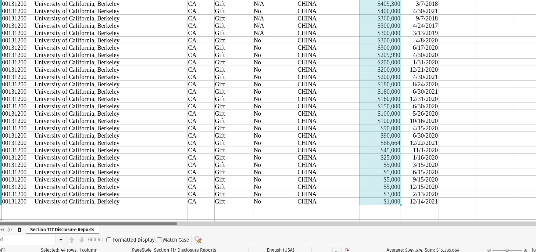Select the N/A cell in the $360,000 row
536x252 pixels.
pyautogui.click(x=275, y=18)
